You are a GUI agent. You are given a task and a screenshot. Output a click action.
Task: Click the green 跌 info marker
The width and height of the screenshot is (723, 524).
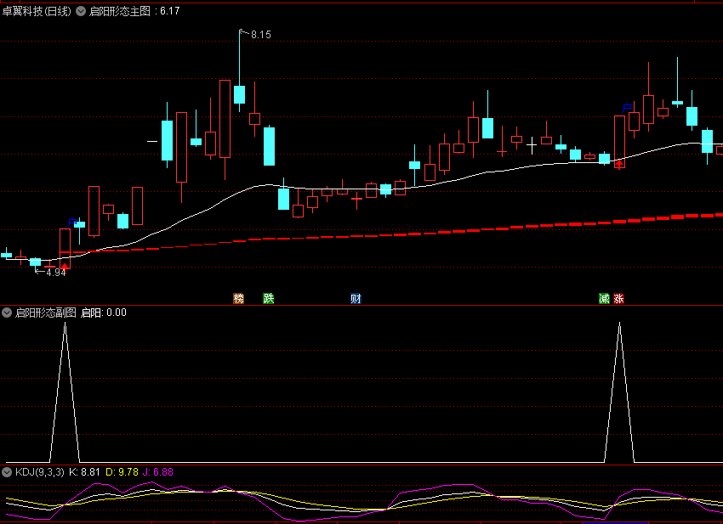[268, 298]
